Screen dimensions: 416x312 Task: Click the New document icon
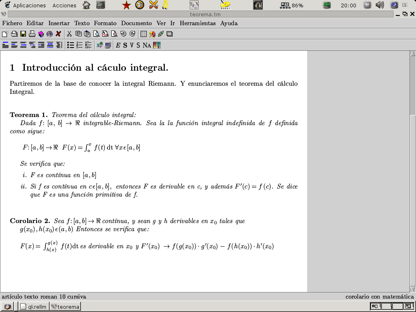point(5,34)
